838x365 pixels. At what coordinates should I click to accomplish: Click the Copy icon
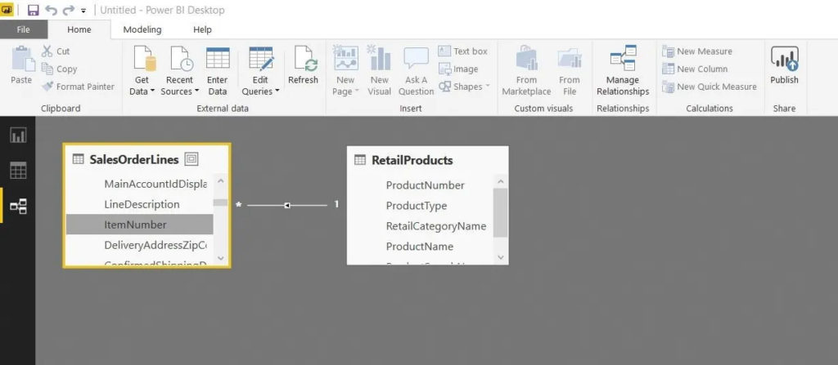47,69
